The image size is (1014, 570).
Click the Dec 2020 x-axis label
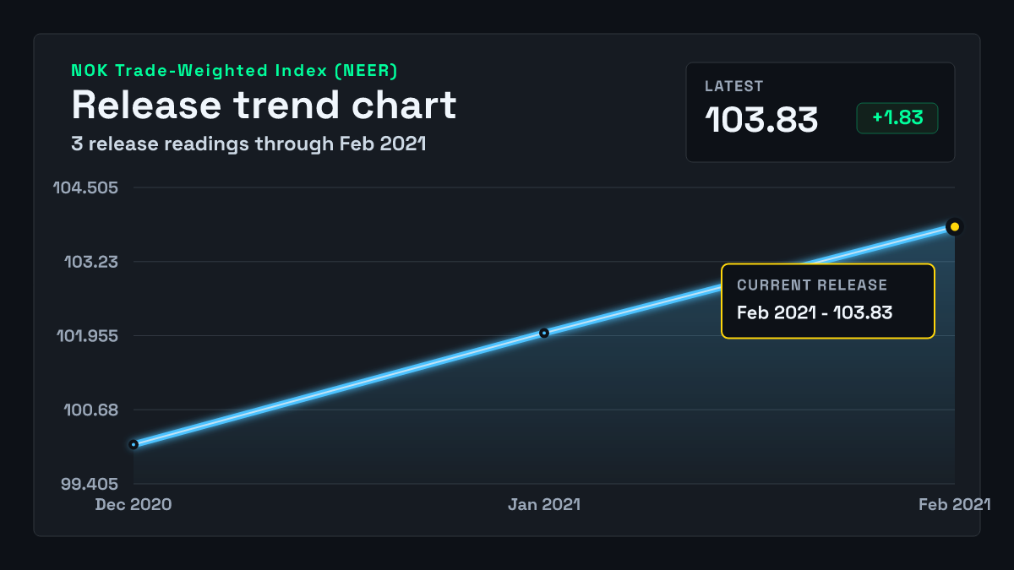[x=134, y=504]
